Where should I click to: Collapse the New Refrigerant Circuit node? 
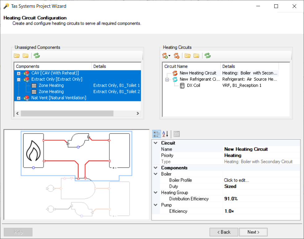[x=167, y=80]
